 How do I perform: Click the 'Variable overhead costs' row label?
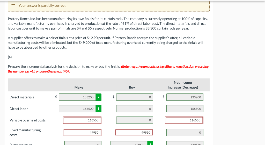tap(27, 120)
